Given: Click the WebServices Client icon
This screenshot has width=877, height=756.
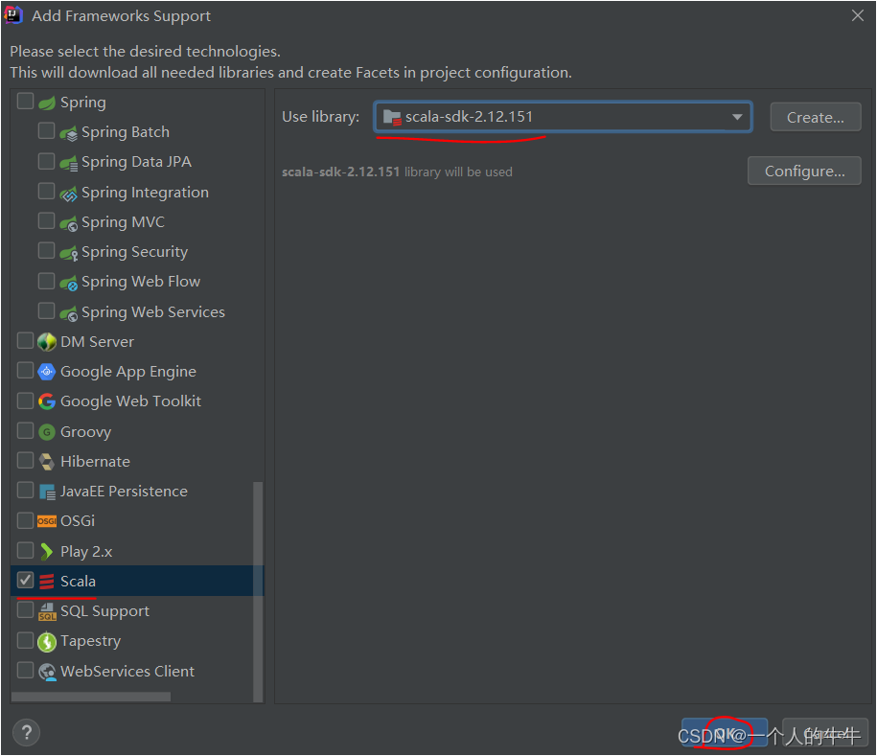Looking at the screenshot, I should click(x=47, y=672).
